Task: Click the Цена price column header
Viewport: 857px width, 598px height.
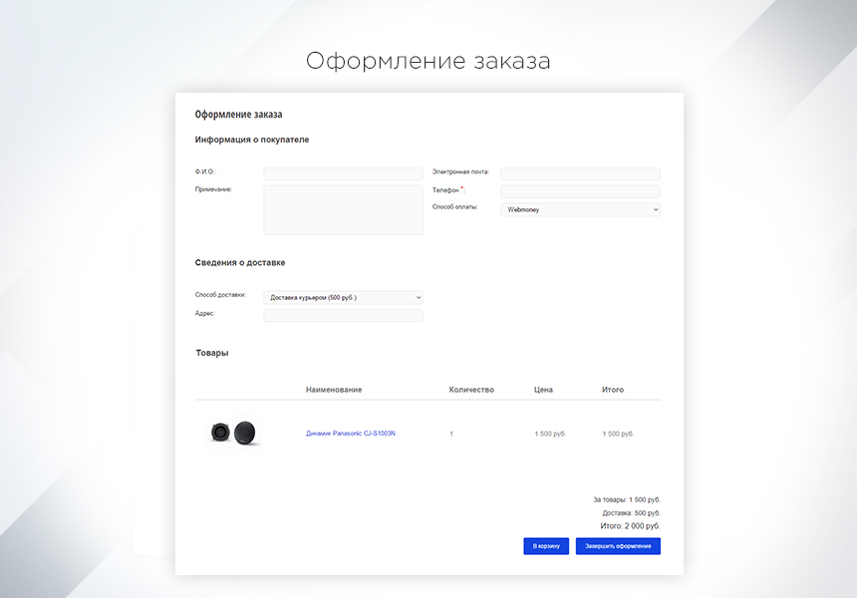Action: 544,389
